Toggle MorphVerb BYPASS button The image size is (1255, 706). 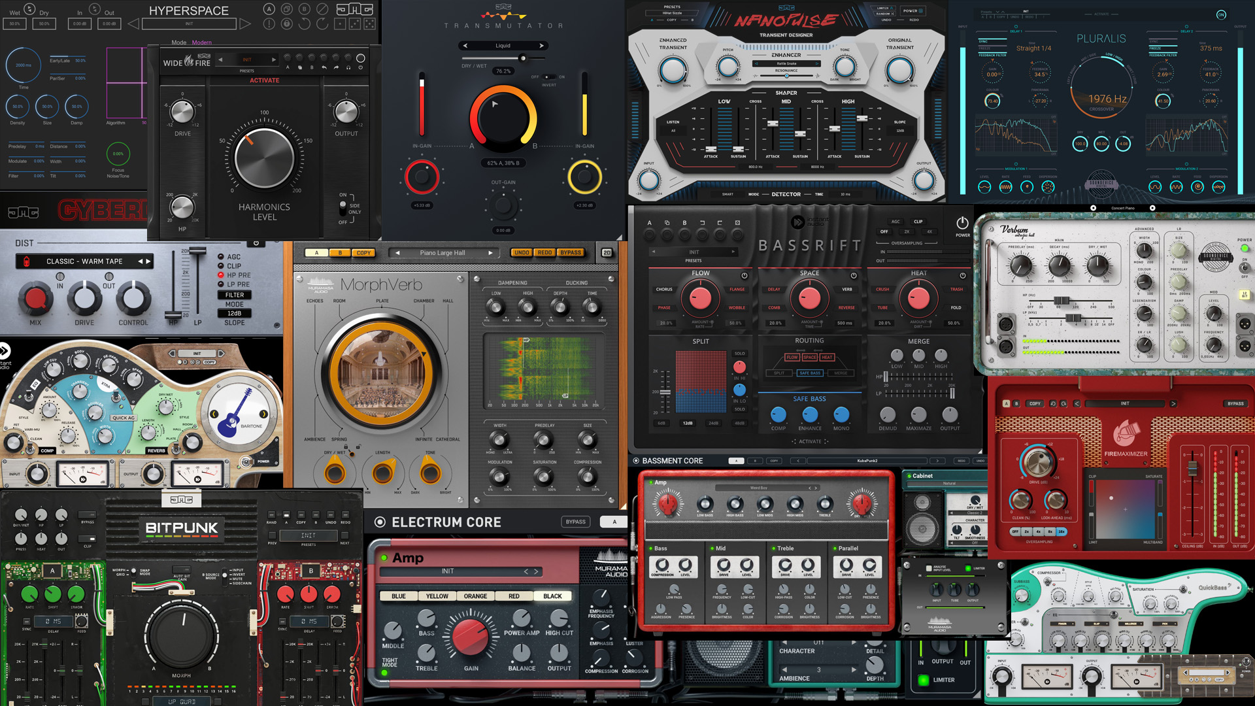click(571, 252)
